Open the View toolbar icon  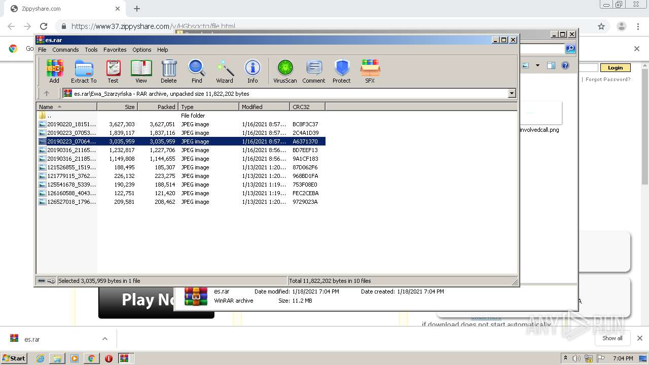coord(141,71)
